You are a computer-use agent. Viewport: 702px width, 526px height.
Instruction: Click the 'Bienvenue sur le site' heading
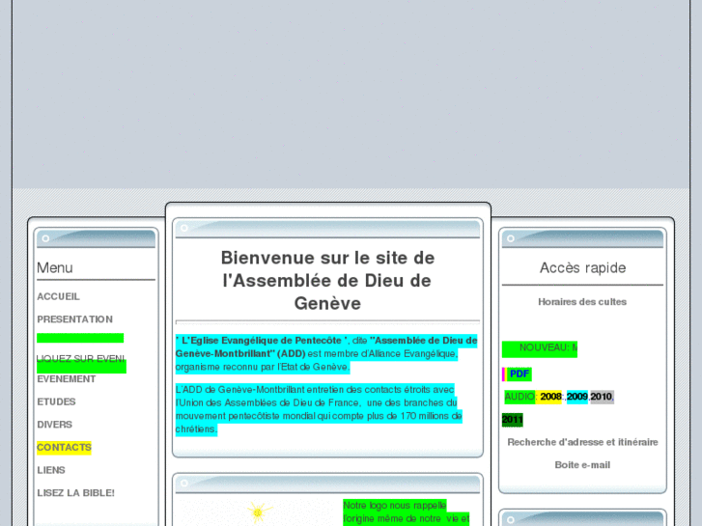327,281
